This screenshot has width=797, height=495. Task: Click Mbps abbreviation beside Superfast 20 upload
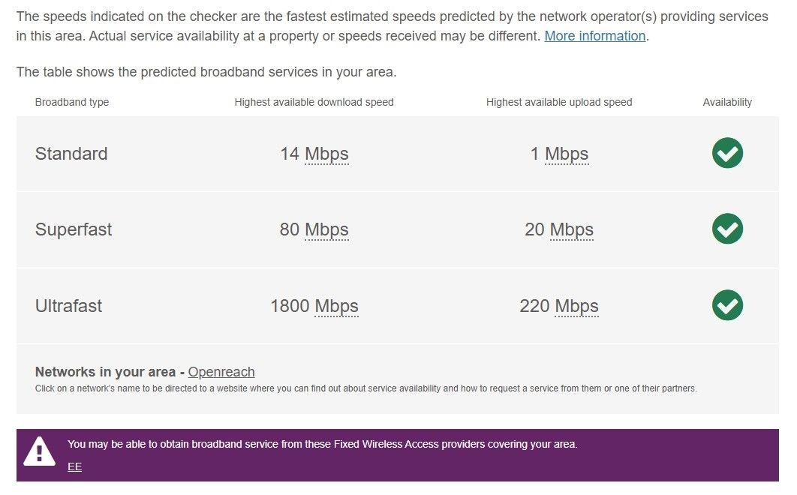(x=572, y=229)
